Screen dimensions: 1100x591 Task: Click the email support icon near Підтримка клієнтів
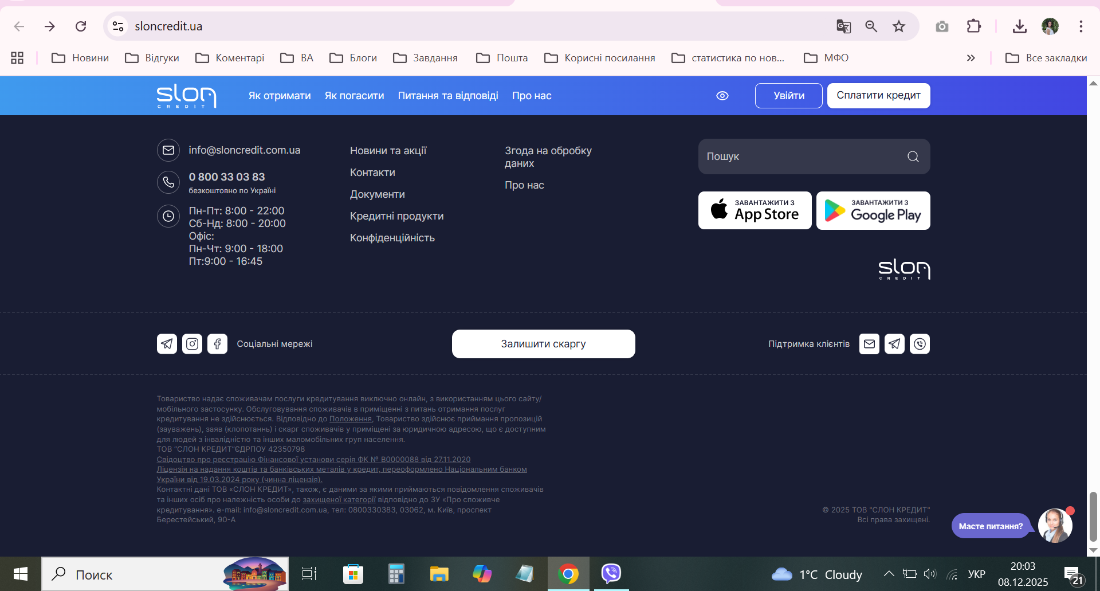tap(869, 344)
